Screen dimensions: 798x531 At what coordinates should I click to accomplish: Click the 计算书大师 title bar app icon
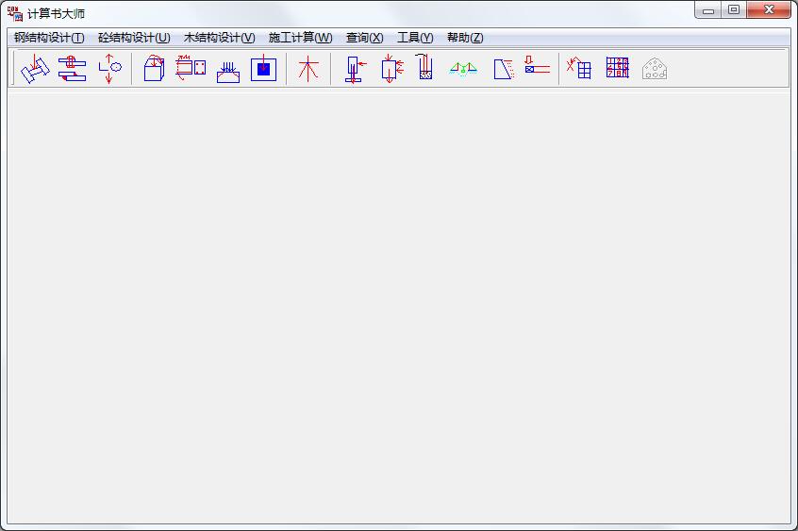[x=15, y=12]
